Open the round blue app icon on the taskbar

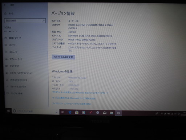coord(98,113)
